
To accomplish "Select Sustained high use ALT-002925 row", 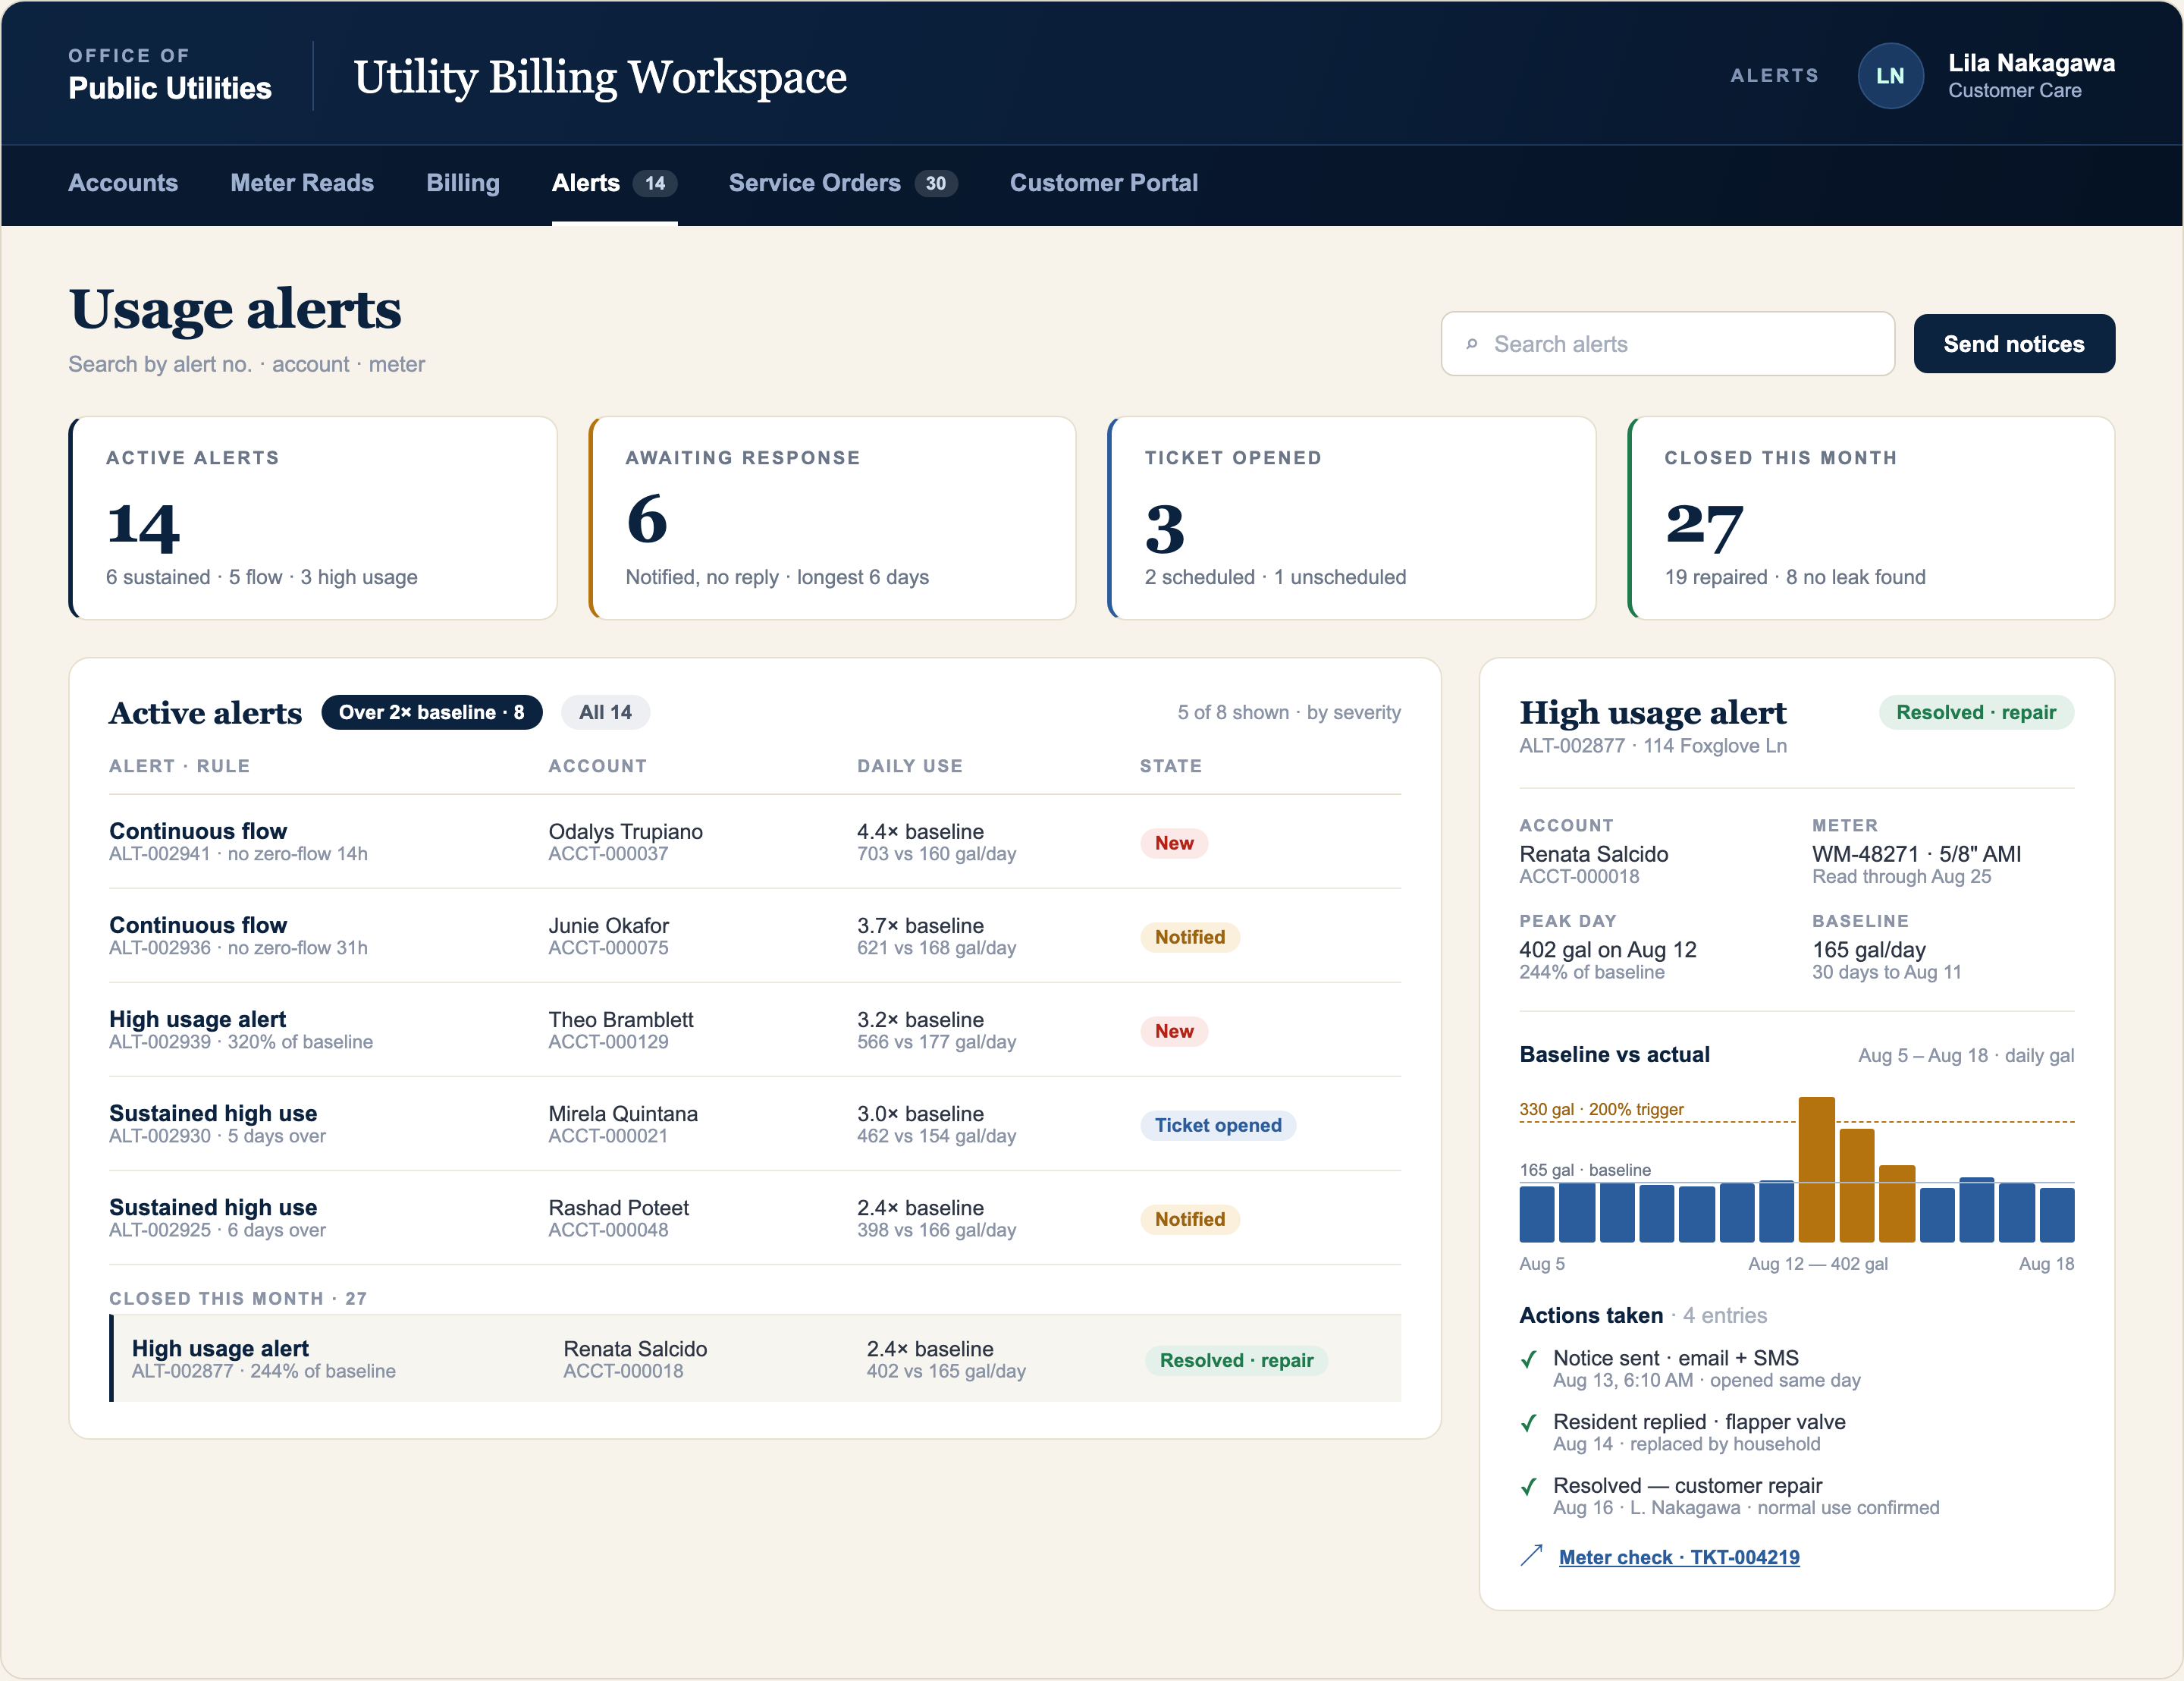I will (755, 1219).
